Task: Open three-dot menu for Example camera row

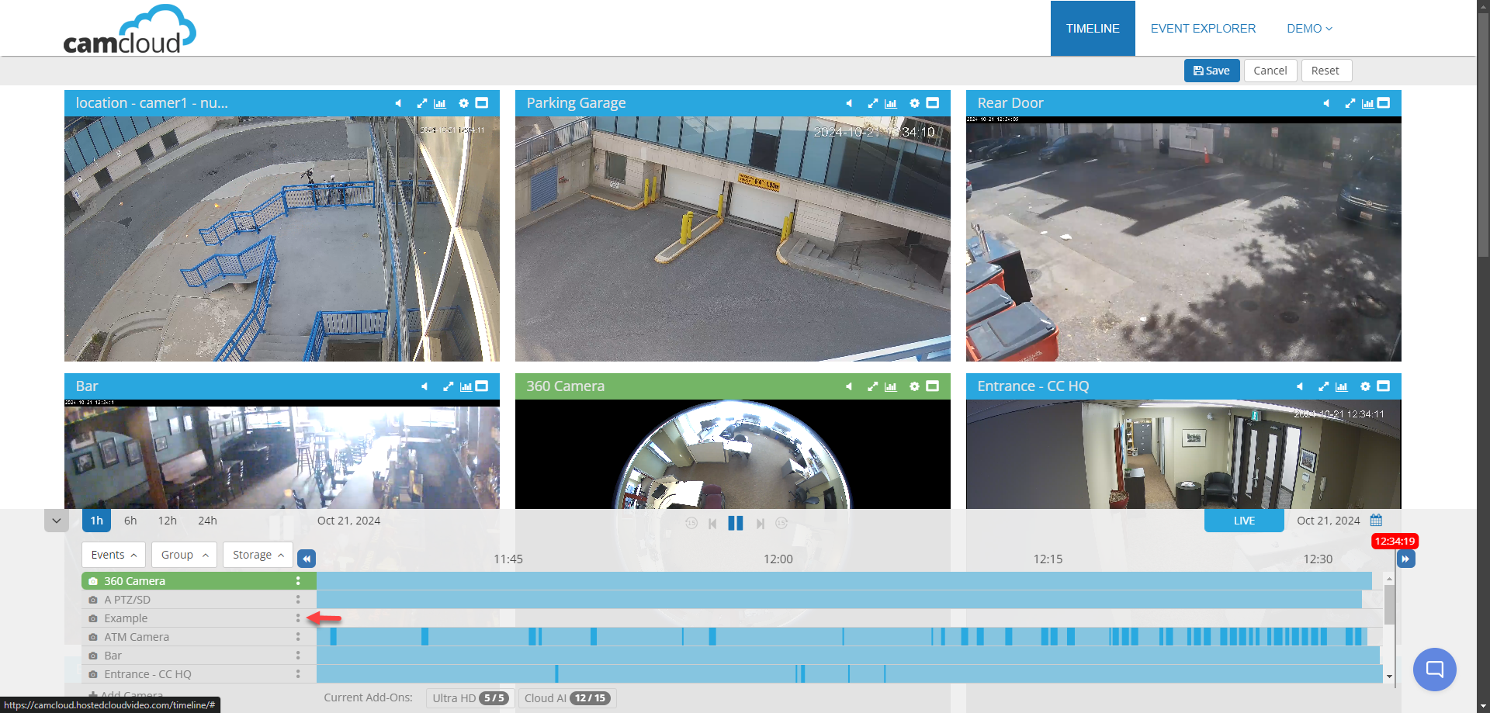Action: 297,618
